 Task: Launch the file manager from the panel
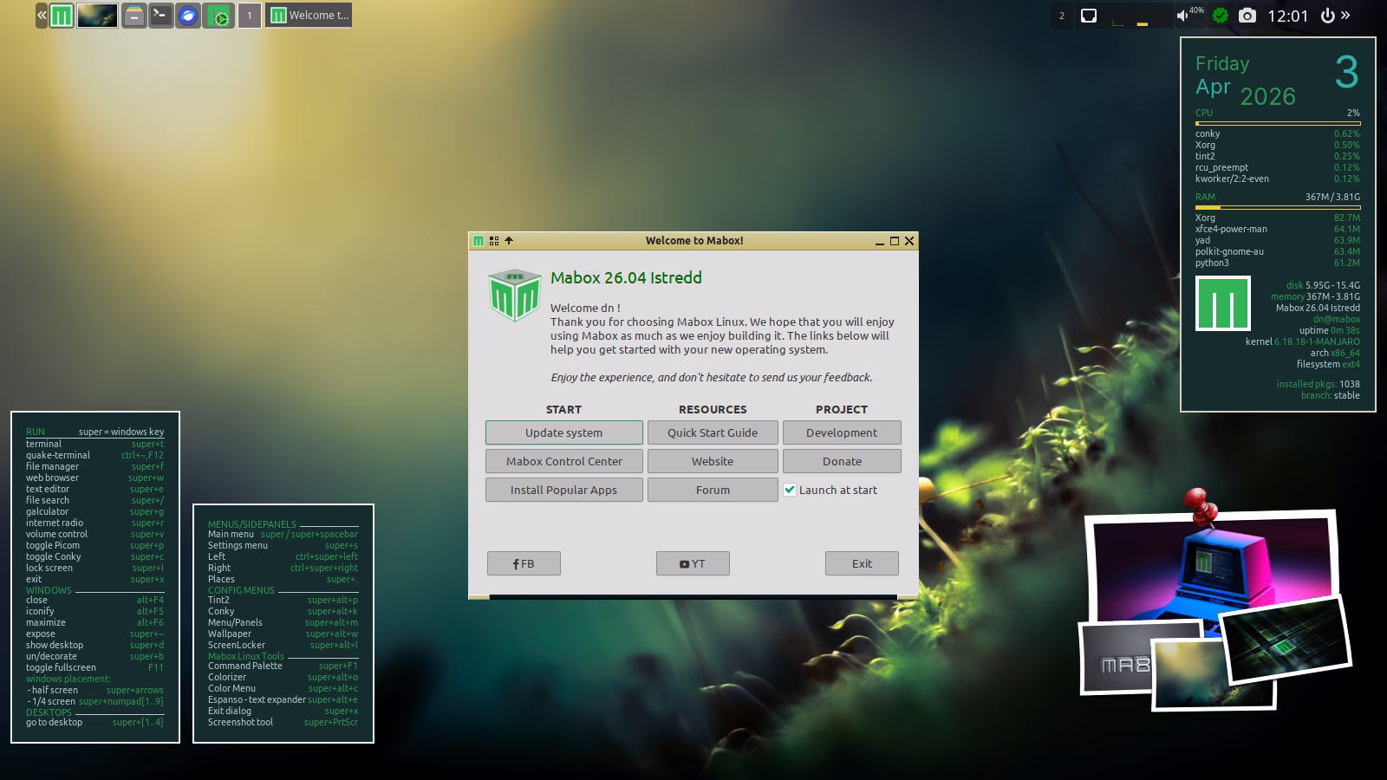point(133,16)
